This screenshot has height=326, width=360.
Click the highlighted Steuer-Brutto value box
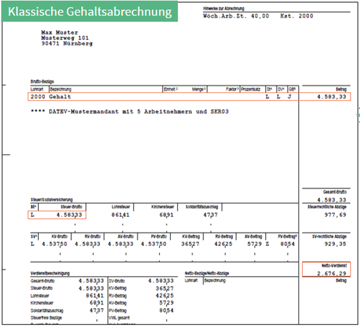point(57,215)
